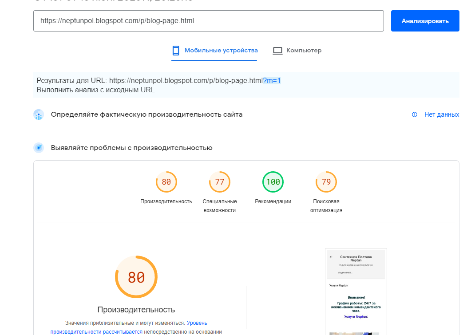Image resolution: width=467 pixels, height=335 pixels.
Task: Click the Производительность label under score 80
Action: pos(166,201)
